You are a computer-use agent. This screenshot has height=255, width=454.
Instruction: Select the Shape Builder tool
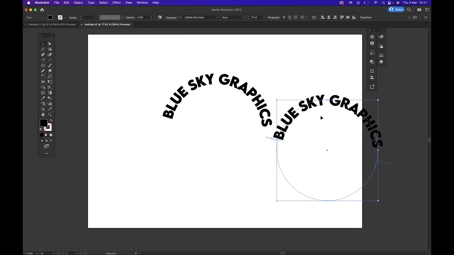(x=43, y=87)
